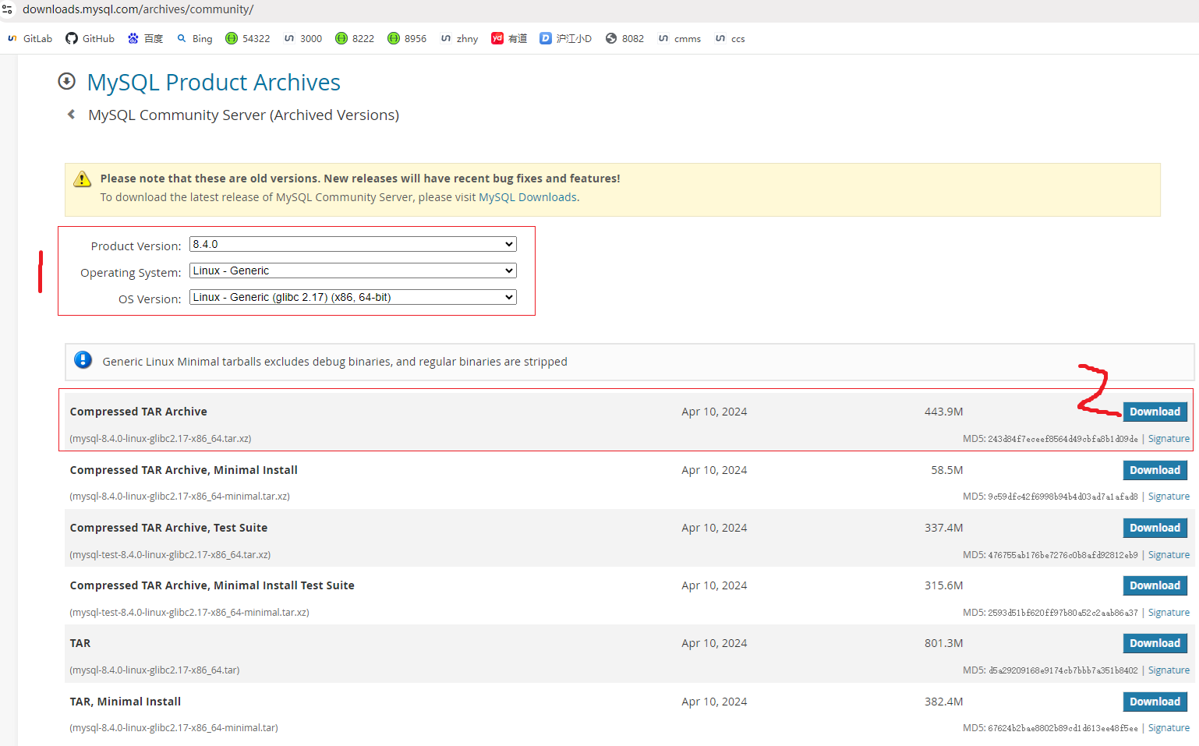The height and width of the screenshot is (746, 1199).
Task: Download the Compressed TAR Archive, Minimal Install
Action: pos(1155,470)
